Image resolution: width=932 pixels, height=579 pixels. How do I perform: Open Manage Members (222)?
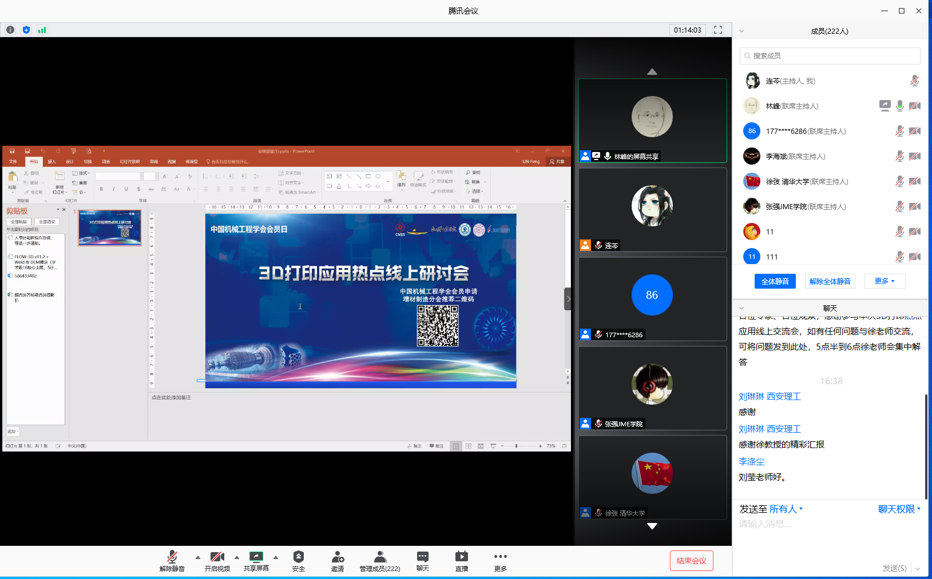[380, 561]
